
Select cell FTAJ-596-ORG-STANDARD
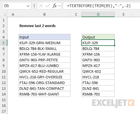tap(44, 83)
